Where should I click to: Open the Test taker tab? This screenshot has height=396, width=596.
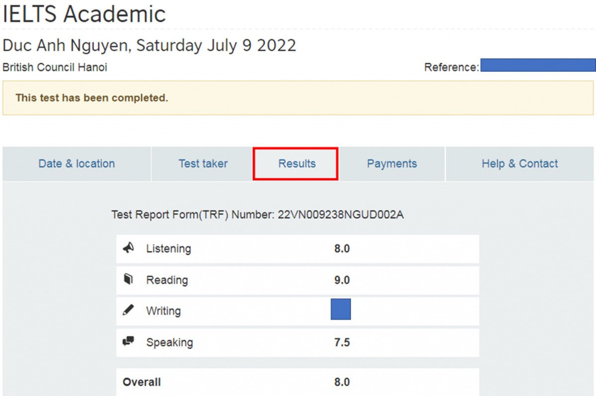[x=203, y=163]
